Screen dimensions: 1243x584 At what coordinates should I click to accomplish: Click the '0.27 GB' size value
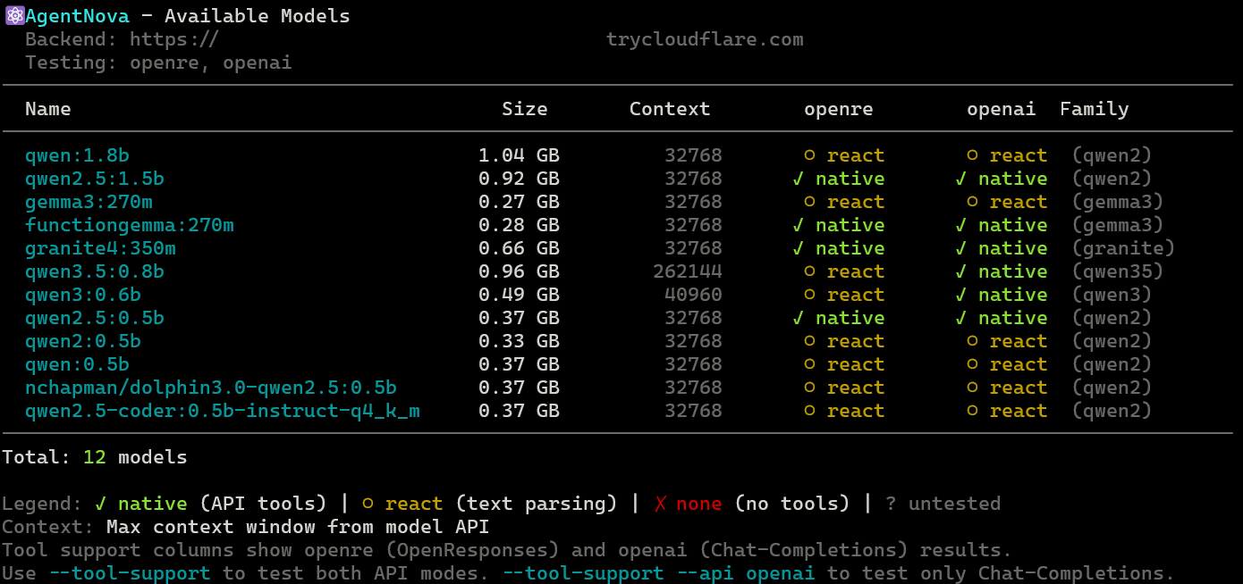point(519,202)
